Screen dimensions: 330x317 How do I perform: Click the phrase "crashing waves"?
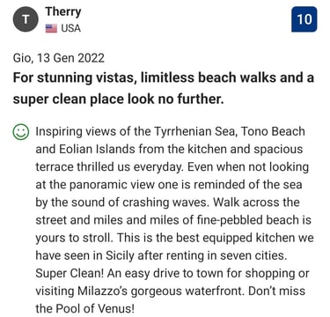(x=166, y=203)
